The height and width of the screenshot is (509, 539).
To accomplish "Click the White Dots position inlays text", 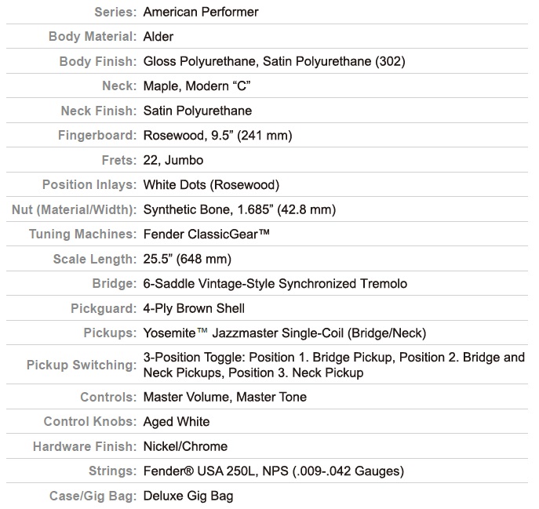I will pos(211,185).
